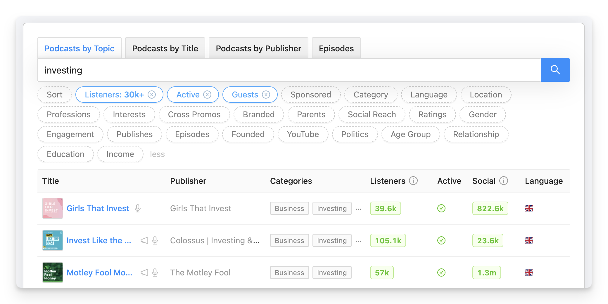
Task: Click UK flag in Motley Fool Money row
Action: pos(529,272)
